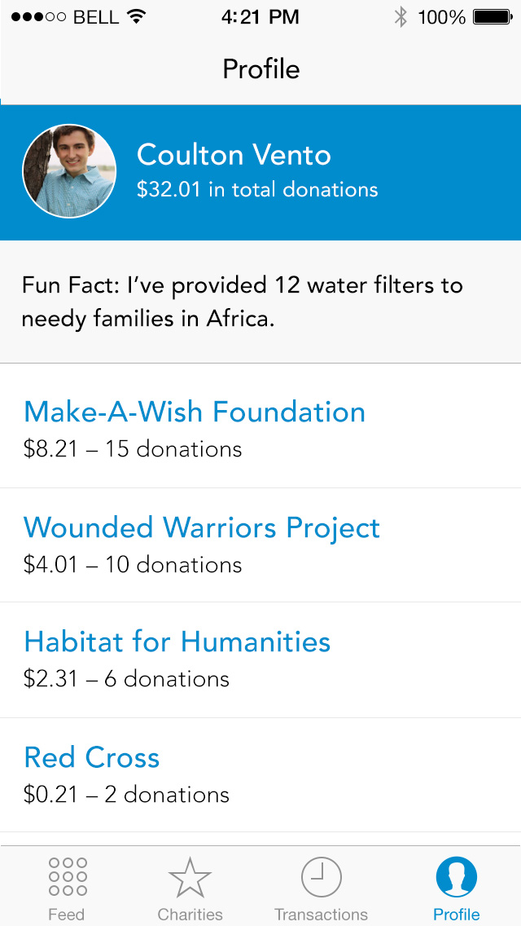Viewport: 521px width, 926px height.
Task: Tap the cellular signal dots
Action: (38, 17)
